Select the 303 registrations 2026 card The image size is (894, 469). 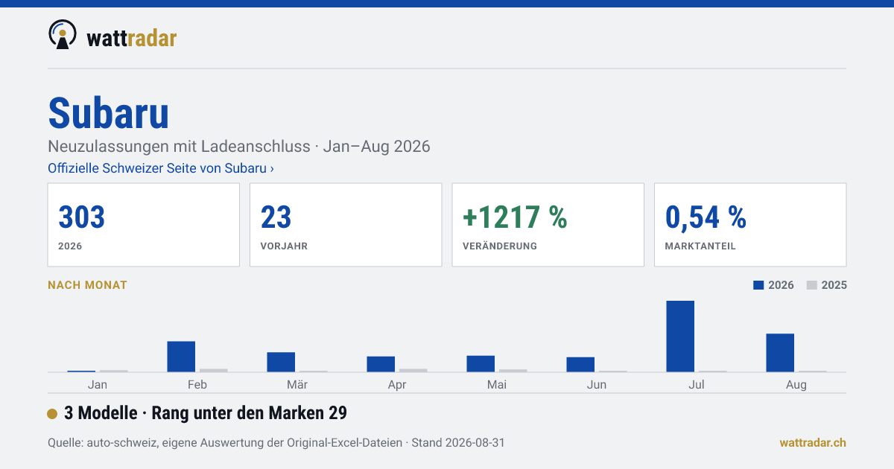[144, 225]
